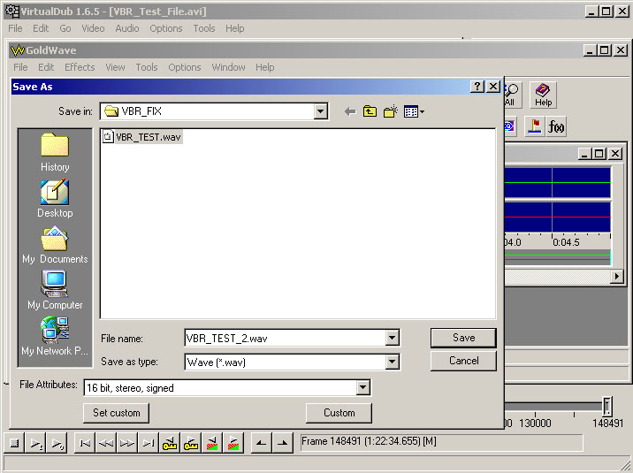Go to previous keyframe in VirtualDub

coord(170,444)
